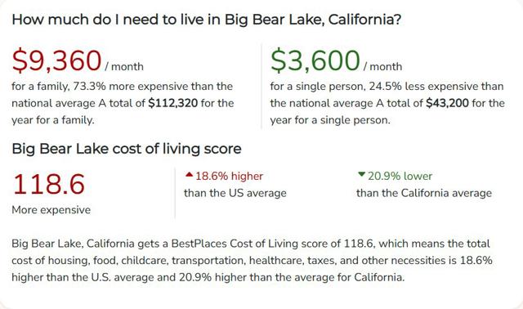Click the vertical divider between family and single costs
Image resolution: width=523 pixels, height=309 pixels.
pos(261,86)
